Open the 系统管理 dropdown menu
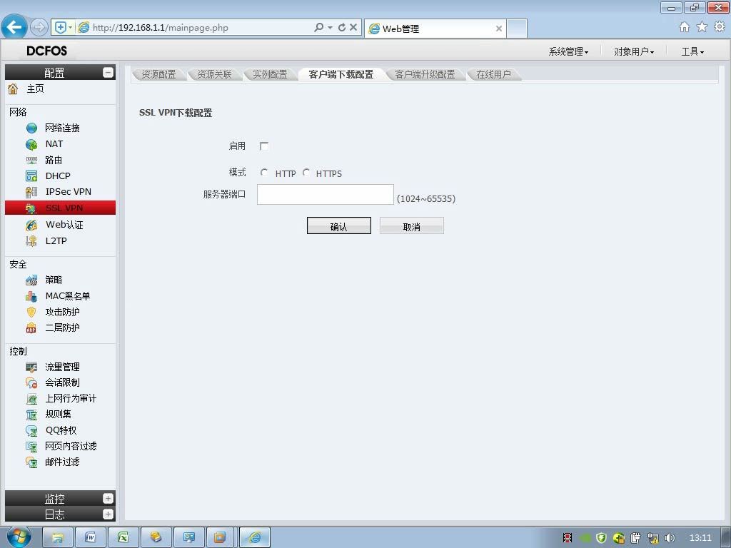Viewport: 731px width, 548px height. click(x=568, y=51)
